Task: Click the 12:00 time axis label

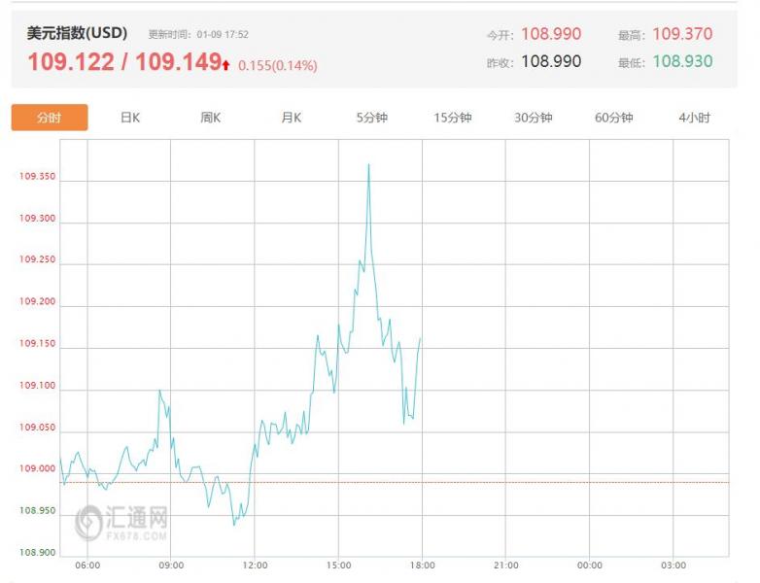Action: point(256,566)
